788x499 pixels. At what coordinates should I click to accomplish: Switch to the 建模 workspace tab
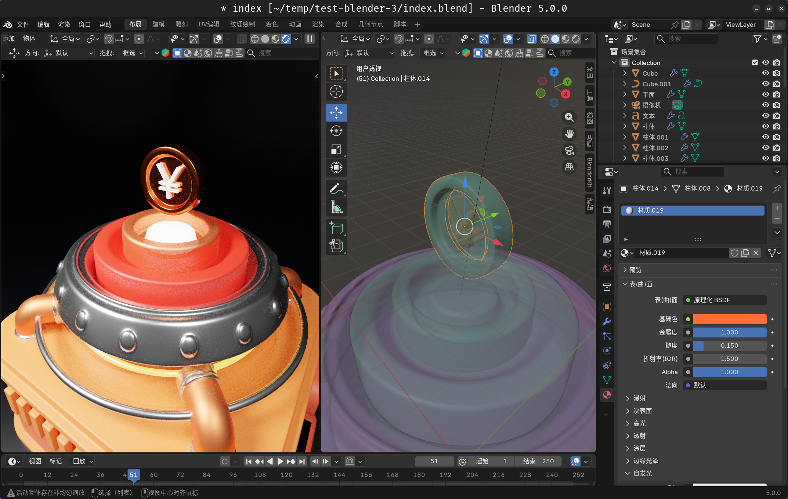(158, 24)
